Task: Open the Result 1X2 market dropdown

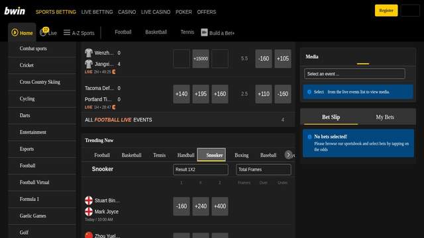Action: pyautogui.click(x=201, y=169)
